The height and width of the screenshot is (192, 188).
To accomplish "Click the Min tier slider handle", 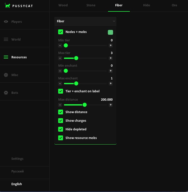I will coord(66,45).
